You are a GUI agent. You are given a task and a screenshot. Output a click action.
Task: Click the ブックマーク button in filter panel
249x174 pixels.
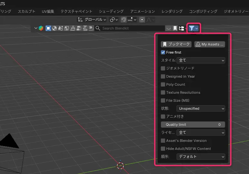(x=176, y=44)
